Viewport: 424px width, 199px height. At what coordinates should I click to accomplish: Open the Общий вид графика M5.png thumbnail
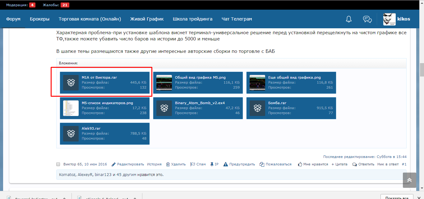[164, 83]
